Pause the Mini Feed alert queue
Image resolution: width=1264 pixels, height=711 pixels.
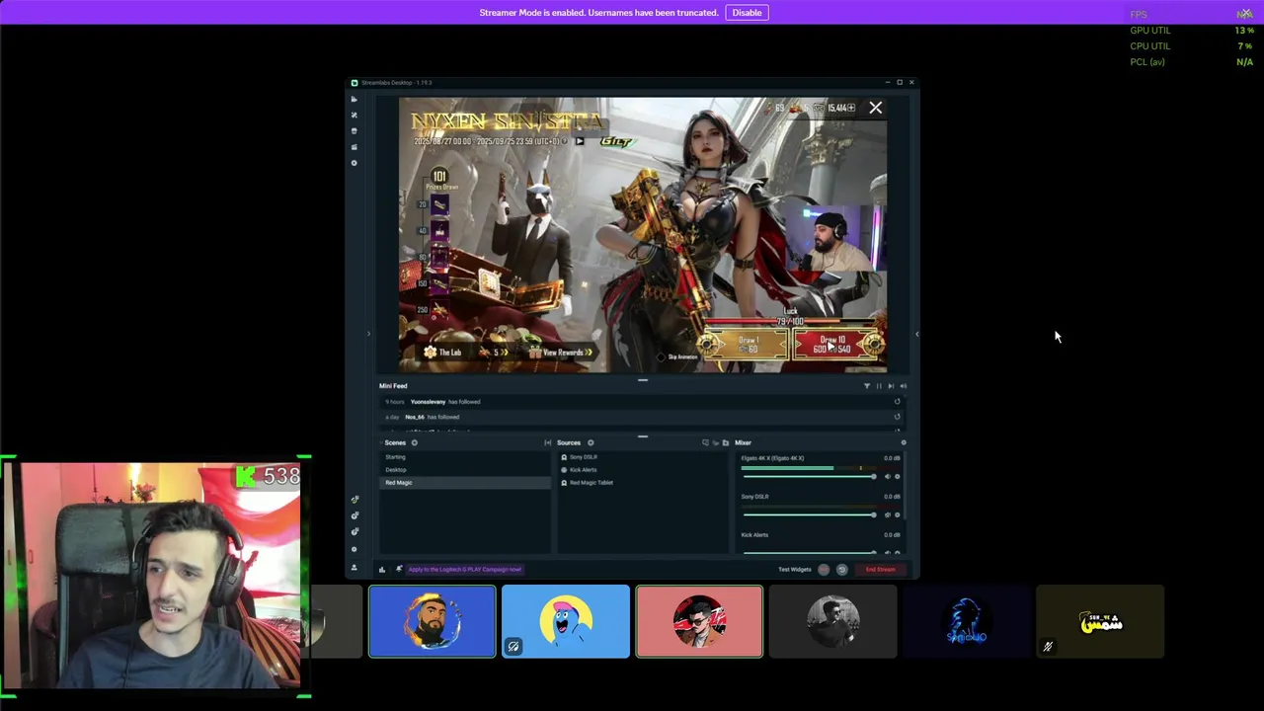coord(879,386)
